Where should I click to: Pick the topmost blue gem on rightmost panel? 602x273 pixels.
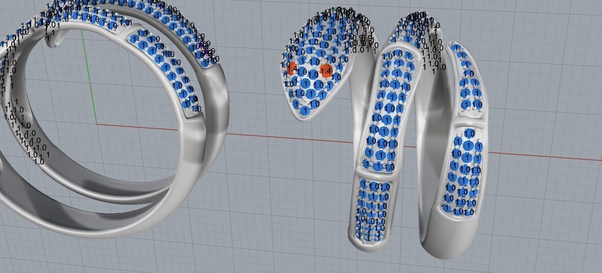(456, 48)
